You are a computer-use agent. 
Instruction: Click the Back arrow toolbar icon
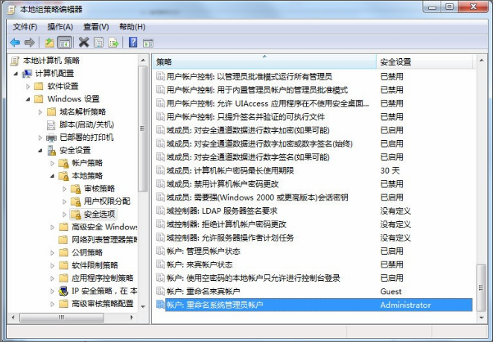14,42
